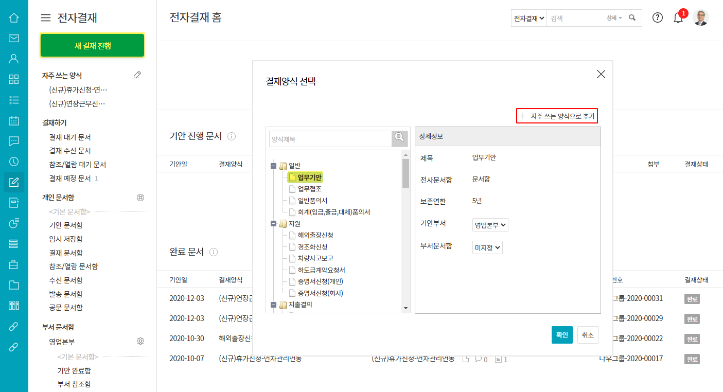723x392 pixels.
Task: Open the mail icon in sidebar
Action: tap(14, 38)
